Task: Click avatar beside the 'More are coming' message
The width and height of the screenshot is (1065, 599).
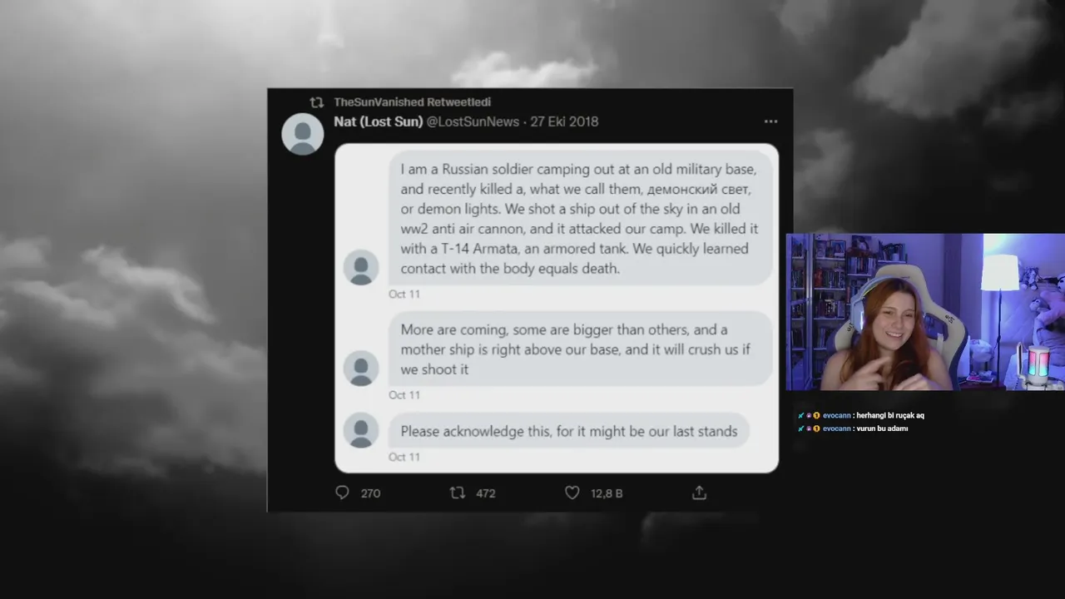Action: 361,369
